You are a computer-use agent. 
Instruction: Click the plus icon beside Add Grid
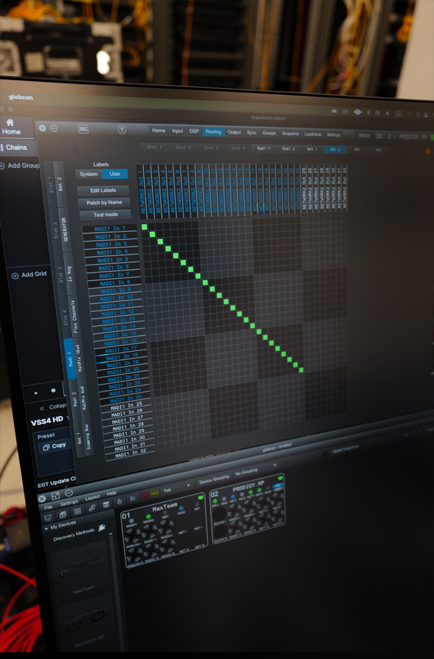click(15, 275)
